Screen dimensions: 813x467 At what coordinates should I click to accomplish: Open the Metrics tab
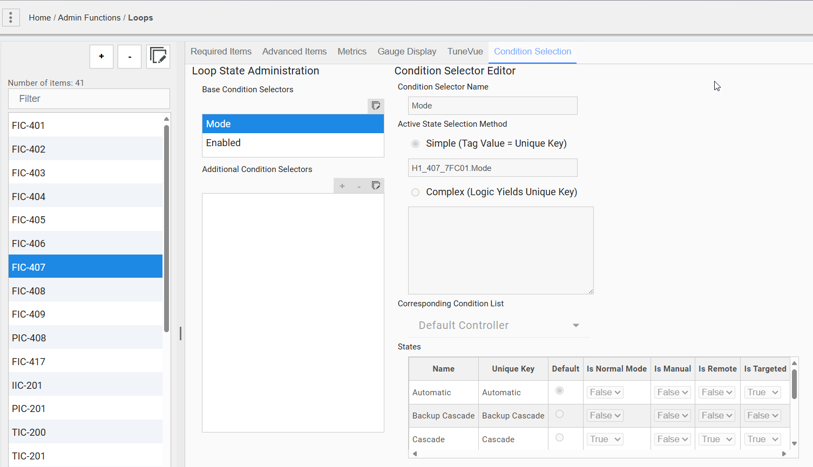[x=352, y=52]
